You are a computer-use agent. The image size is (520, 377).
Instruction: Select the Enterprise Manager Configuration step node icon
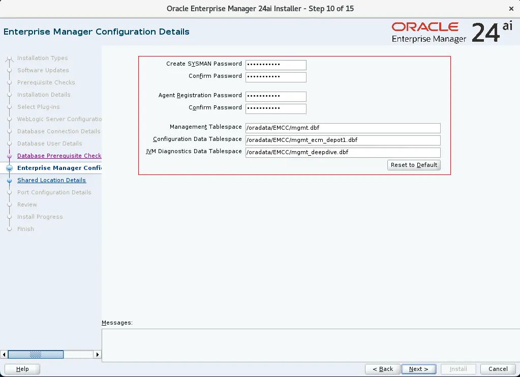click(x=9, y=168)
